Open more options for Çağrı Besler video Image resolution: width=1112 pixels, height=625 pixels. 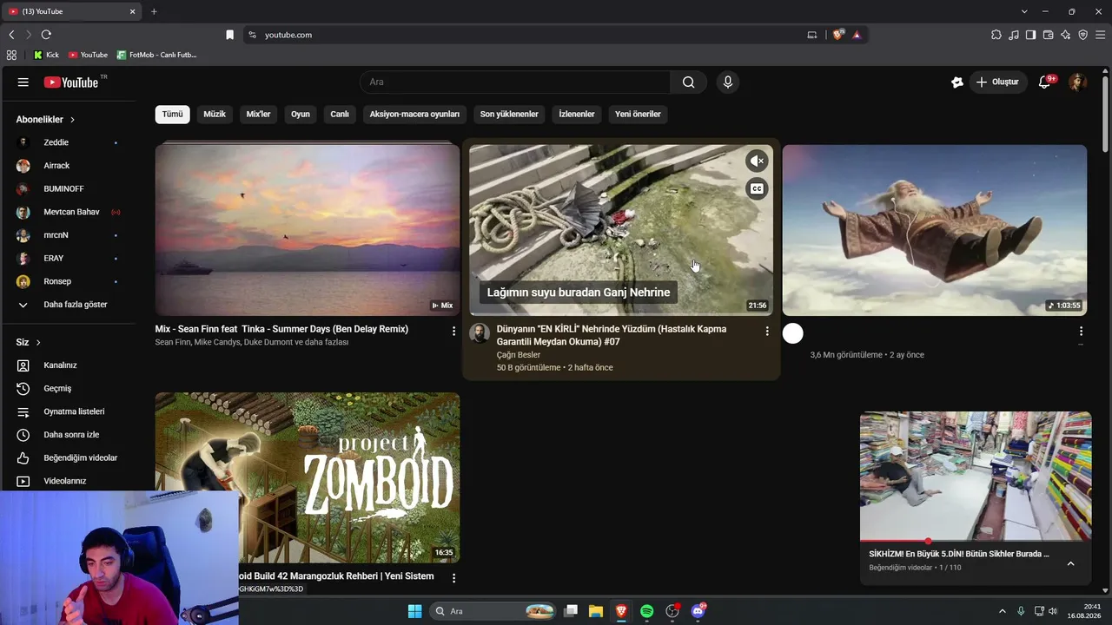pos(767,331)
